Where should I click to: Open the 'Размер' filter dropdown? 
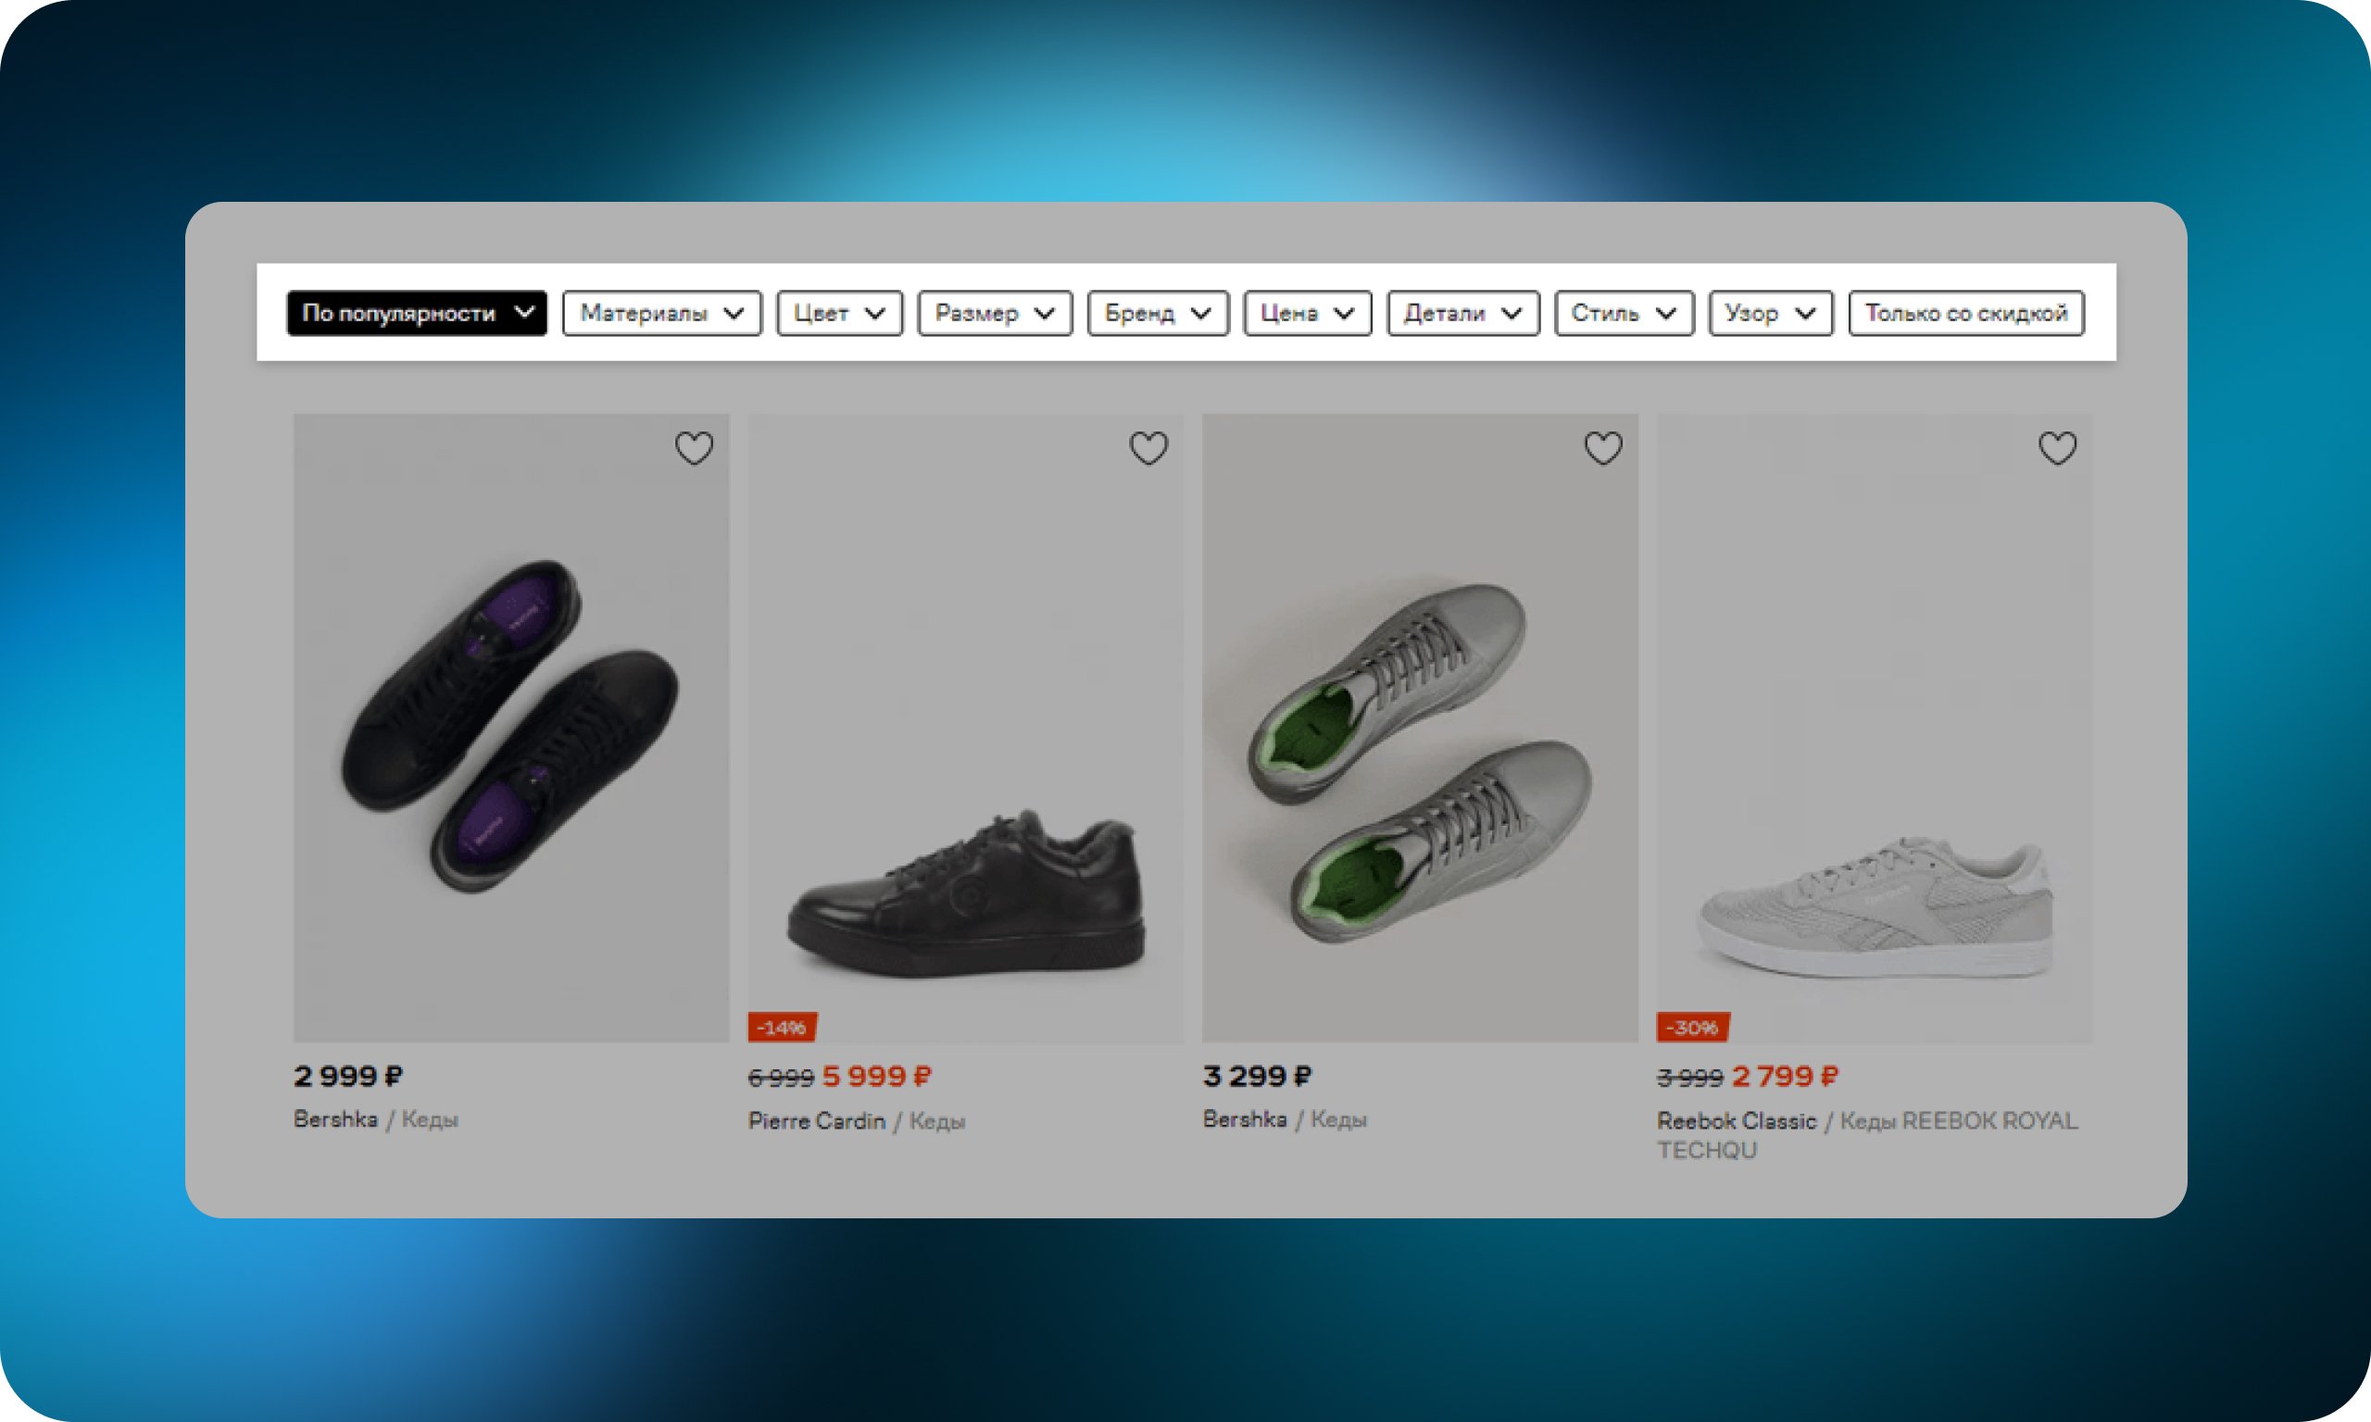click(995, 313)
